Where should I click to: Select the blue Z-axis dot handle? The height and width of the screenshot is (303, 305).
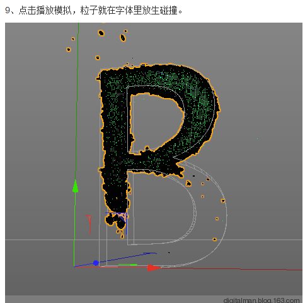point(96,263)
